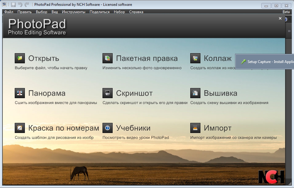Screen dimensions: 294x188
Task: Click the Redo arrow in the title bar
Action: coord(27,5)
